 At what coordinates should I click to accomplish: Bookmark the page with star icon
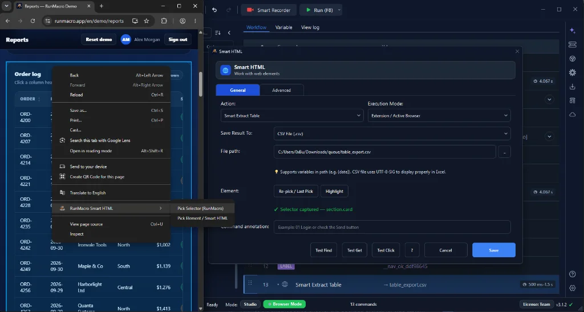tap(147, 21)
